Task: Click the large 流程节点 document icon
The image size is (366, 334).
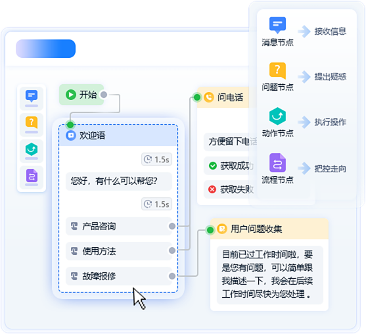Action: click(277, 162)
